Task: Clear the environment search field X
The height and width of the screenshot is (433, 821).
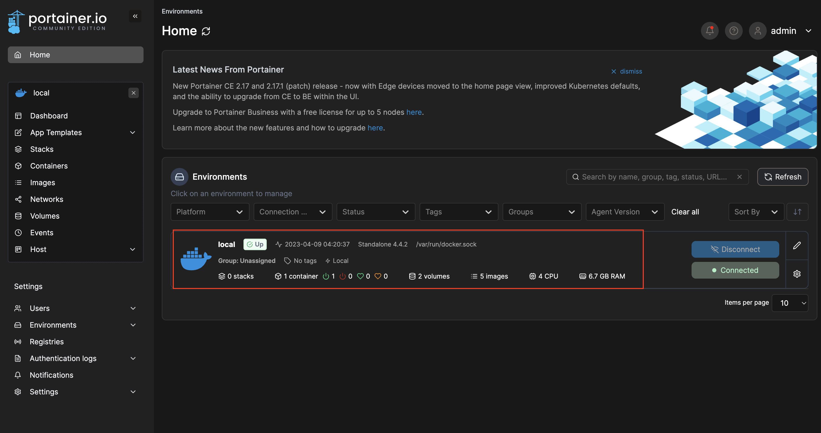Action: (739, 177)
